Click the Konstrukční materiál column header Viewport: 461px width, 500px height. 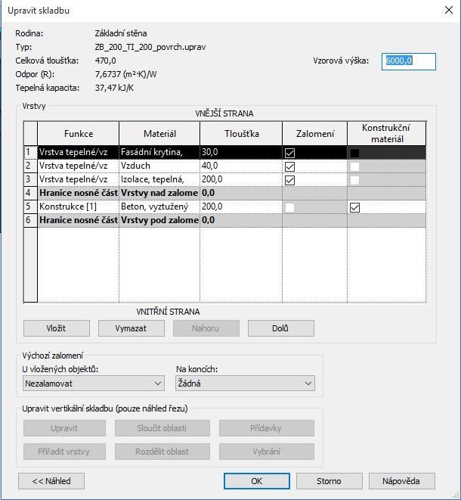pos(387,134)
